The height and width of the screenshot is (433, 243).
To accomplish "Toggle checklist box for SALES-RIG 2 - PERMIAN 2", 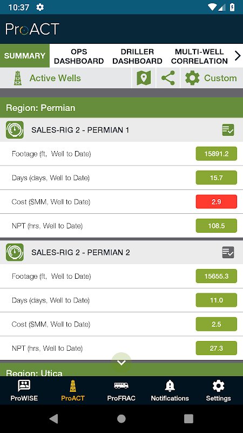I will (x=228, y=252).
